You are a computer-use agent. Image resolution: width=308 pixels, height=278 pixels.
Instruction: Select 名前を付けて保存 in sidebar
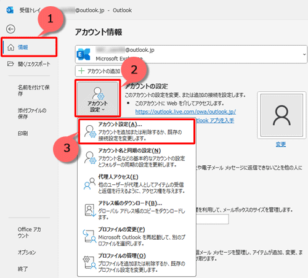tap(34, 91)
